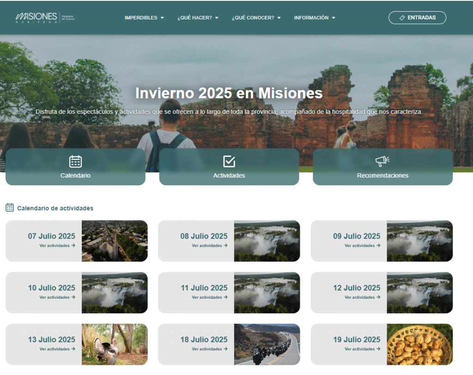Screen dimensions: 473x375
Task: Select the 09 Julio 2025 date heading
Action: pyautogui.click(x=357, y=236)
